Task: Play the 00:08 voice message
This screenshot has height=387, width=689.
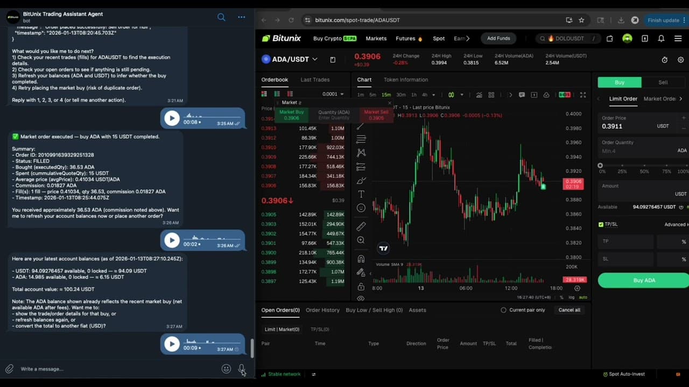Action: pyautogui.click(x=172, y=118)
